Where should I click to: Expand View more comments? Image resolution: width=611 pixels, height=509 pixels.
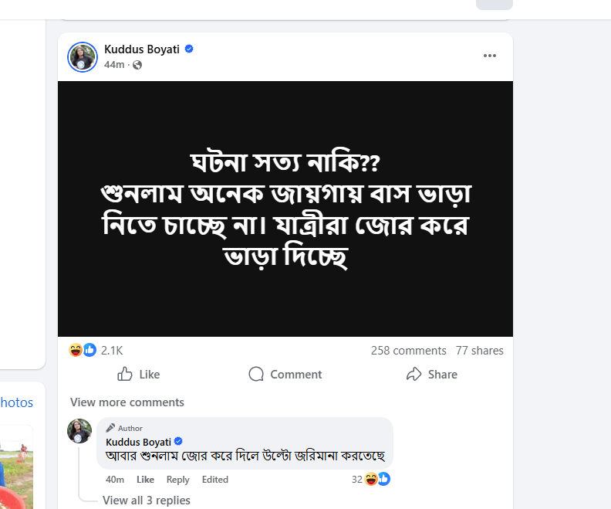127,402
